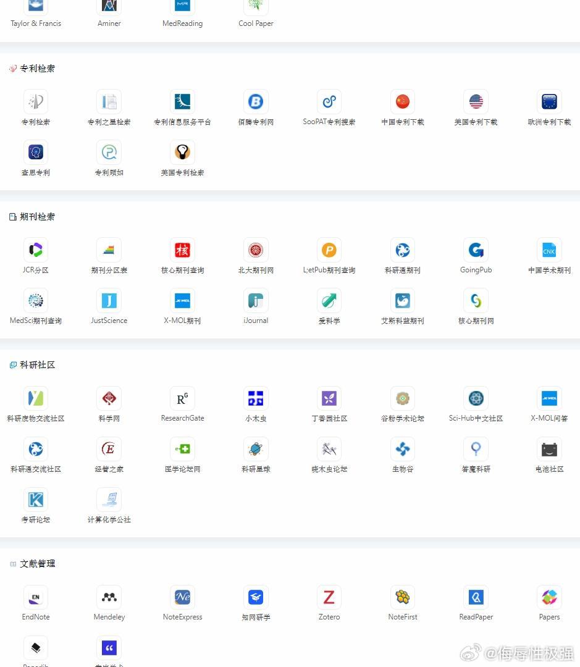Open the JCR分区 icon
Image resolution: width=580 pixels, height=667 pixels.
36,250
